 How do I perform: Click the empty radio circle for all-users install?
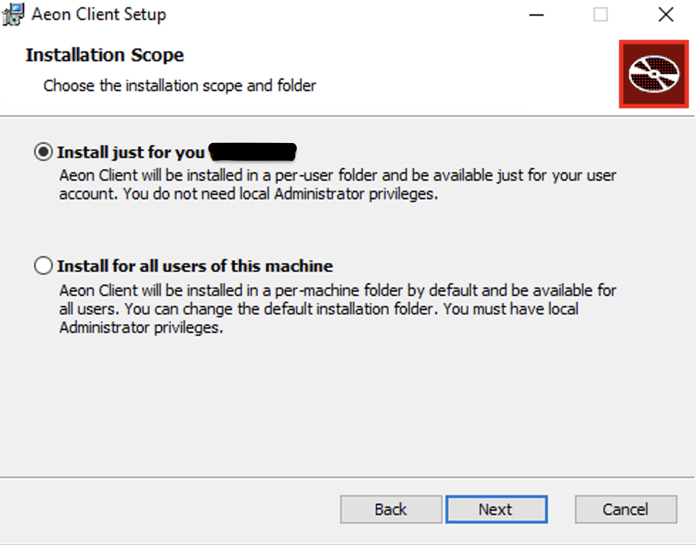pos(43,265)
